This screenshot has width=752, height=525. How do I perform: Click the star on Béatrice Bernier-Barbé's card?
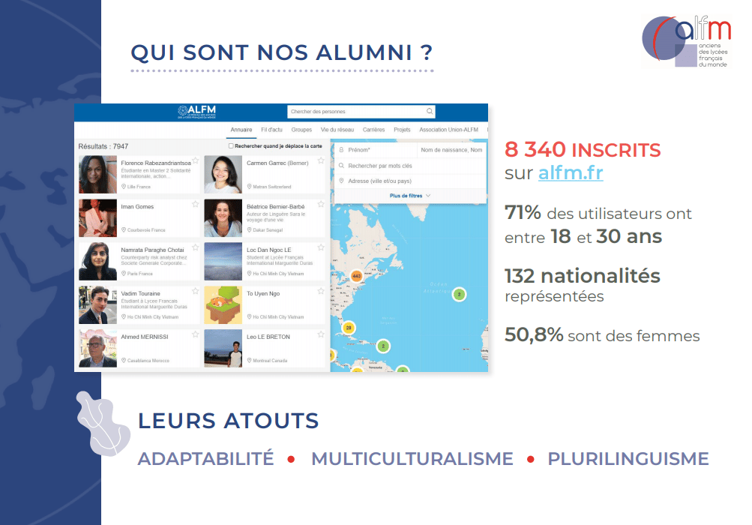pos(321,204)
